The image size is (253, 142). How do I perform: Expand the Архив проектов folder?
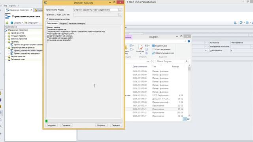click(x=6, y=33)
